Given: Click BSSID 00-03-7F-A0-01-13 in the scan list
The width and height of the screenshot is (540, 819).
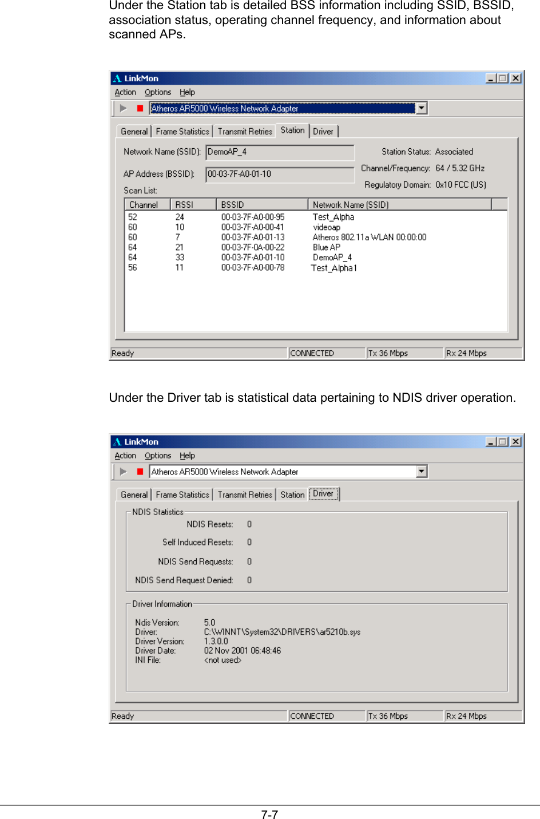Looking at the screenshot, I should click(x=253, y=237).
